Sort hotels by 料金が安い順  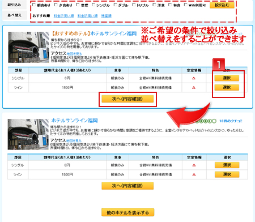[63, 16]
